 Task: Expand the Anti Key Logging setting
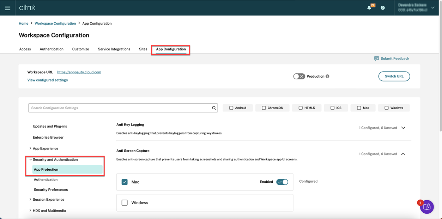click(x=403, y=128)
